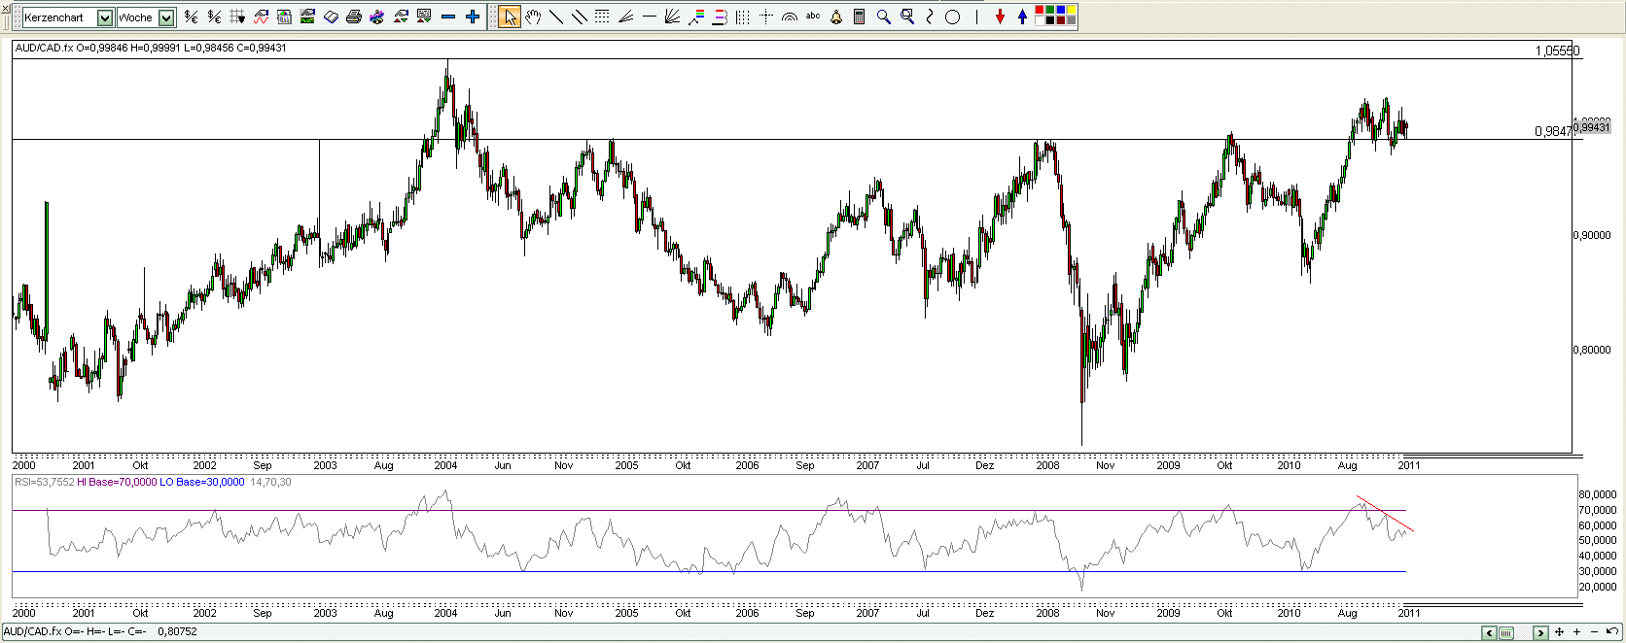Click the scroll right arrow in status bar

(x=1540, y=633)
